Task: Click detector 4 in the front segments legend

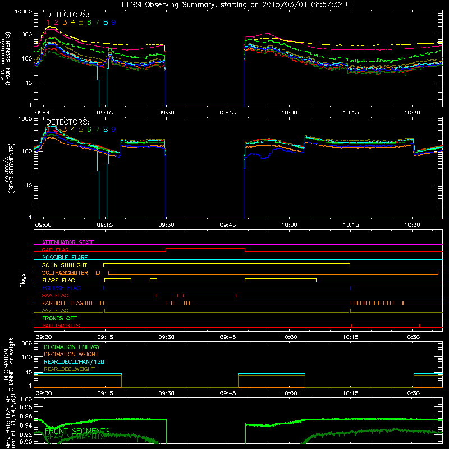Action: (x=73, y=22)
